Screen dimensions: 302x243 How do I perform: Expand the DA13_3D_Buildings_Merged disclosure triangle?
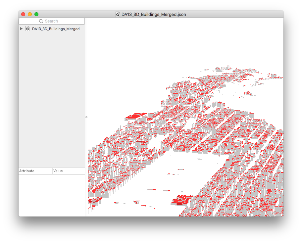tap(22, 29)
